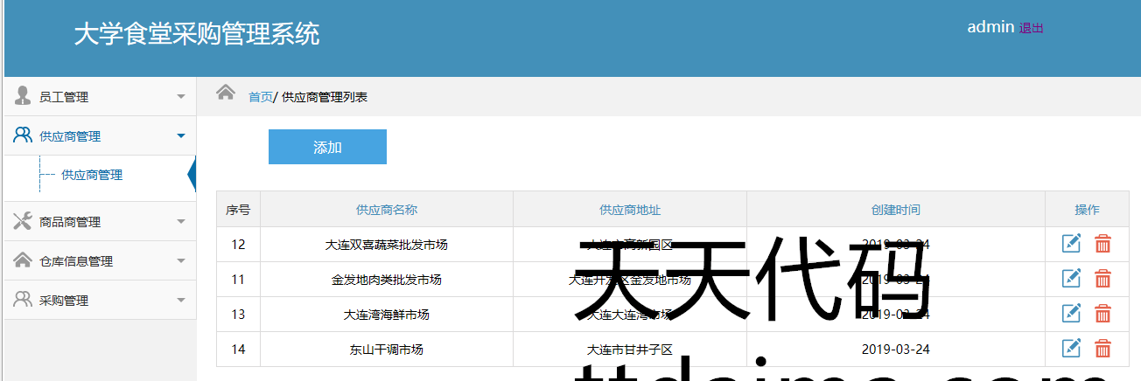Open edit for 东山干调市场
1141x381 pixels.
tap(1071, 349)
